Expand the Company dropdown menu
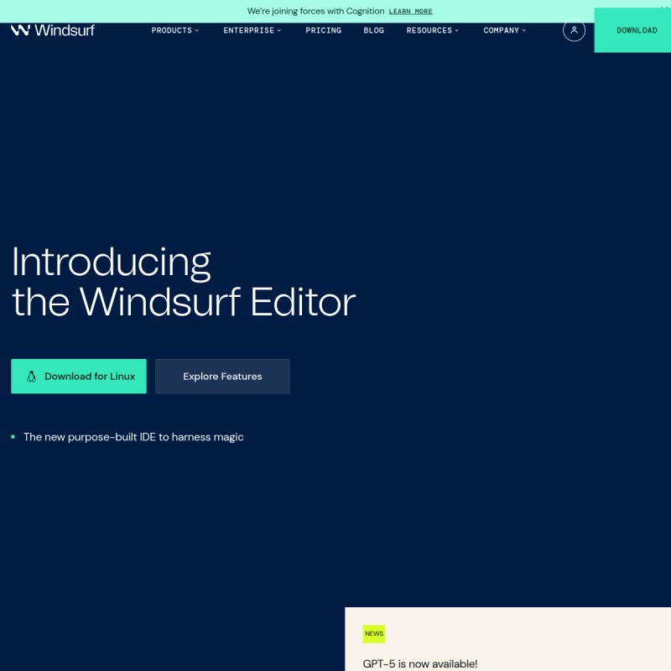 (x=505, y=30)
